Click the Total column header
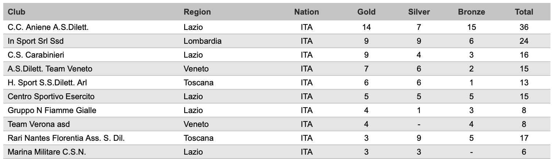Viewport: 553px width, 159px height. pos(524,12)
